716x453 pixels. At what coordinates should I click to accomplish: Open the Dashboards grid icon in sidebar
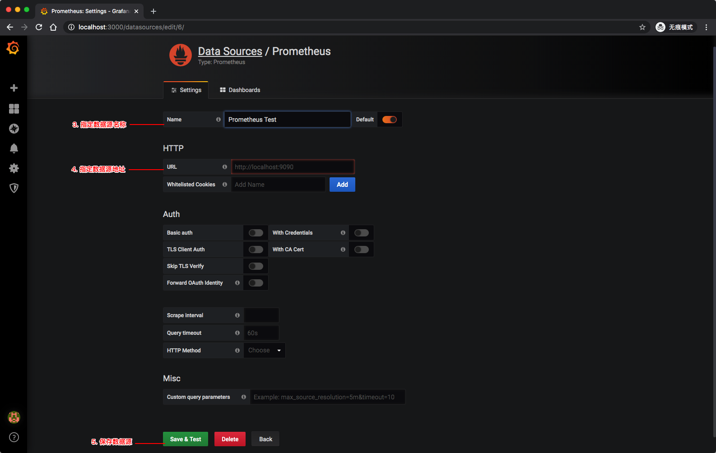[14, 109]
